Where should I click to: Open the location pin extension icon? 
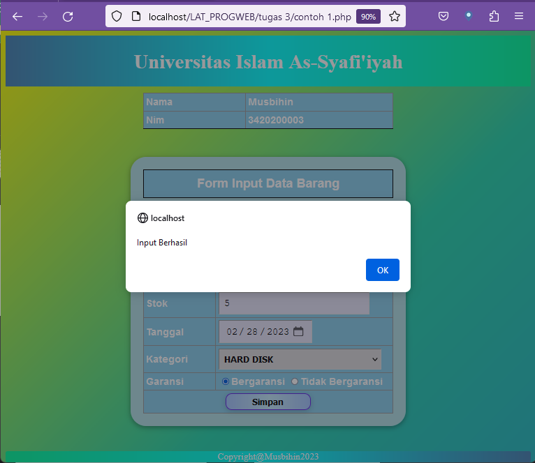click(x=469, y=16)
